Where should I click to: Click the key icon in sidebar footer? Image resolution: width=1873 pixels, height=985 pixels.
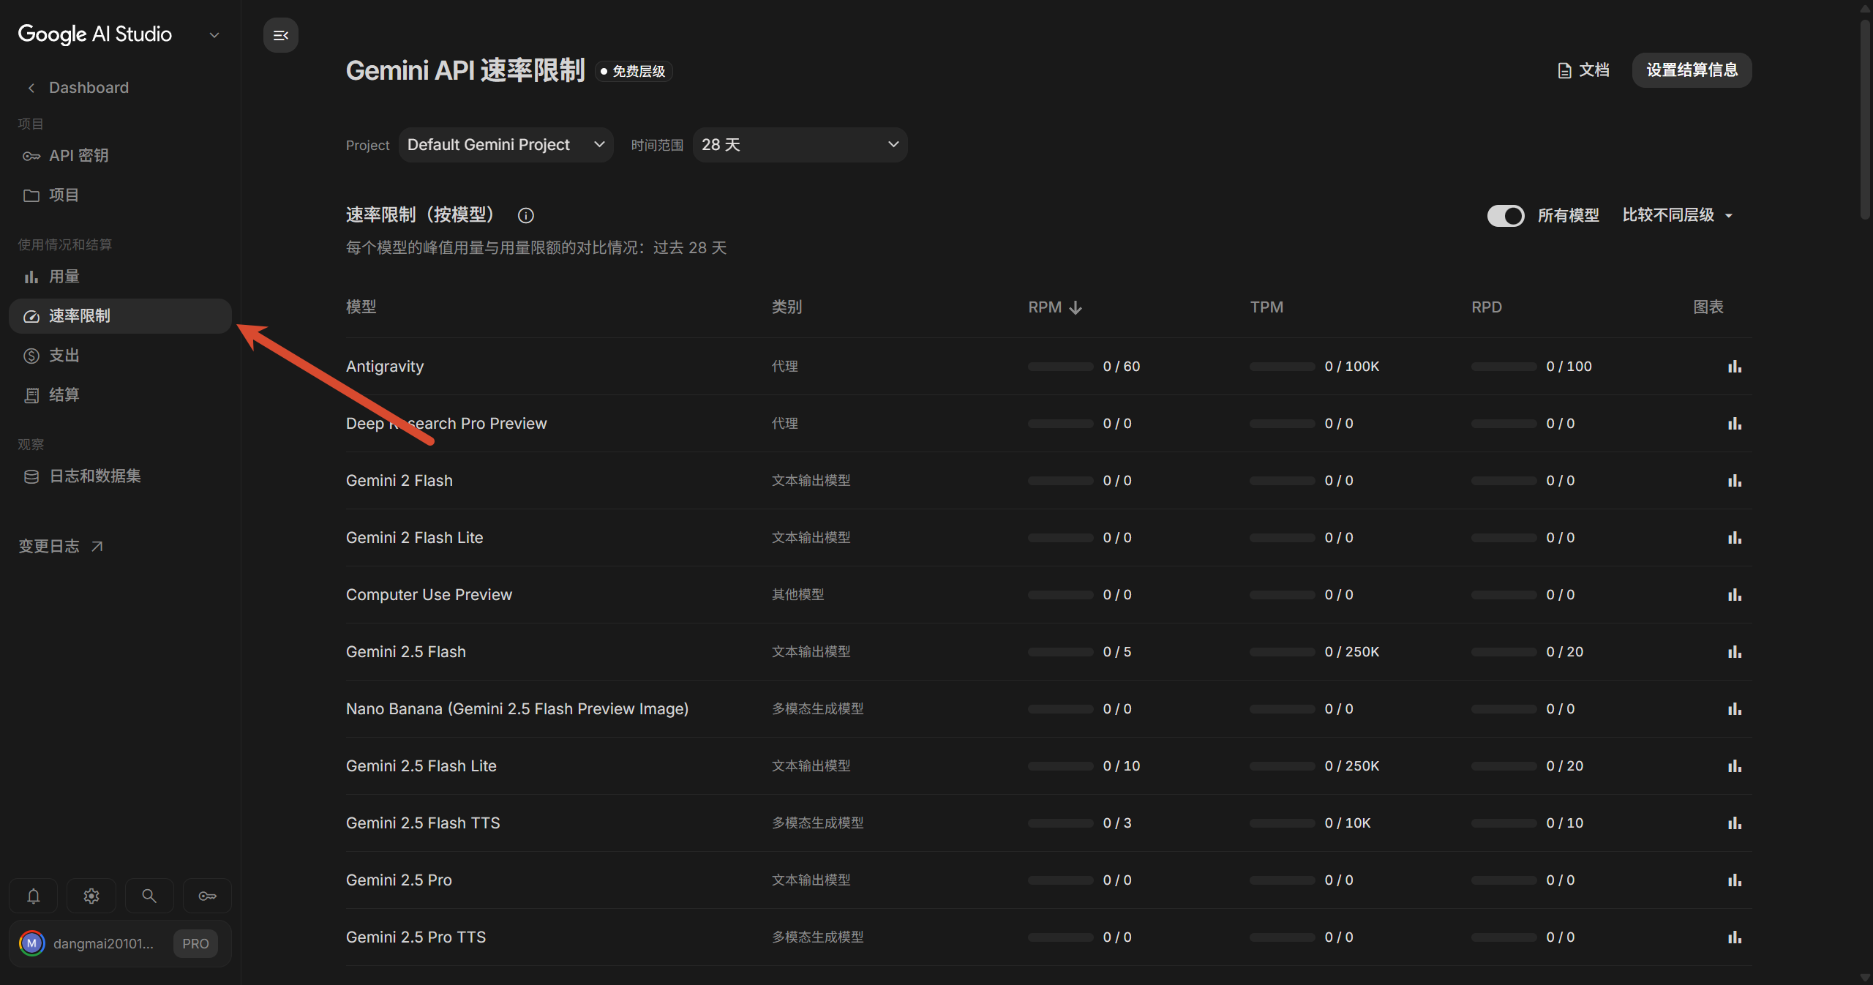[207, 896]
